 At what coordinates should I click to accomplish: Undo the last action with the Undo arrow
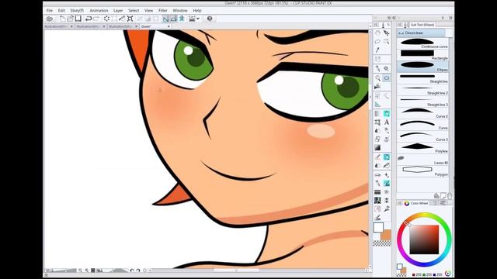tap(89, 19)
